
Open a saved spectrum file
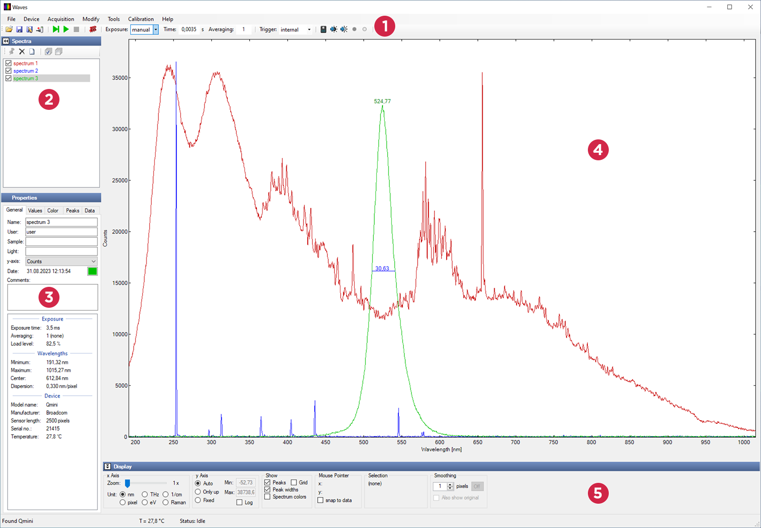(10, 29)
